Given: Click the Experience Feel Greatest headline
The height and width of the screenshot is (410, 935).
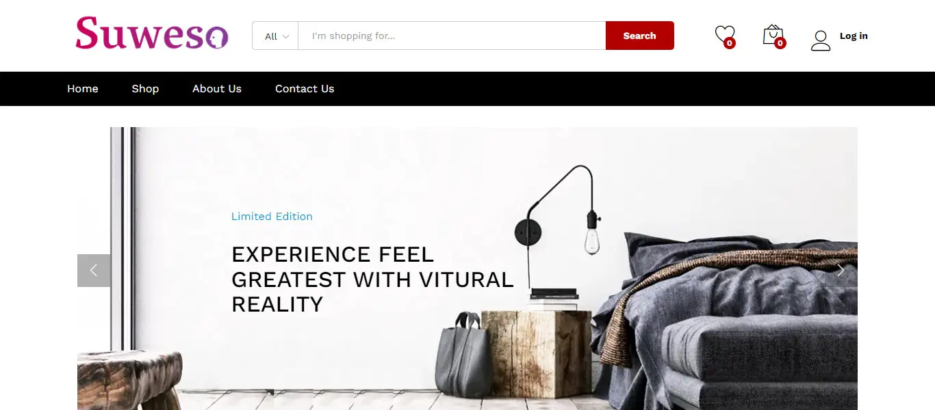Looking at the screenshot, I should (372, 279).
